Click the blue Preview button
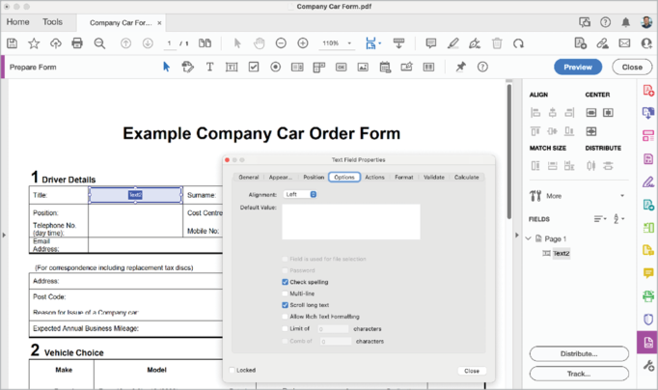 click(578, 68)
